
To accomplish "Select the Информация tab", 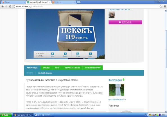I will coord(32,68).
